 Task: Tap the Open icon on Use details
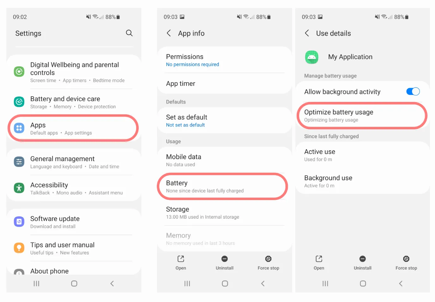319,259
